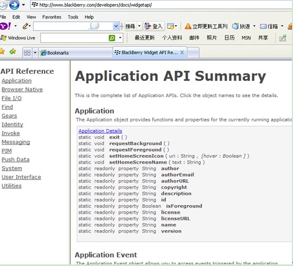Screen dimensions: 293x266
Task: Open the Help menu
Action: (x=89, y=17)
